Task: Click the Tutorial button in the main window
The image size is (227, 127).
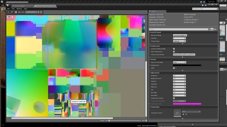Action: pyautogui.click(x=211, y=1)
